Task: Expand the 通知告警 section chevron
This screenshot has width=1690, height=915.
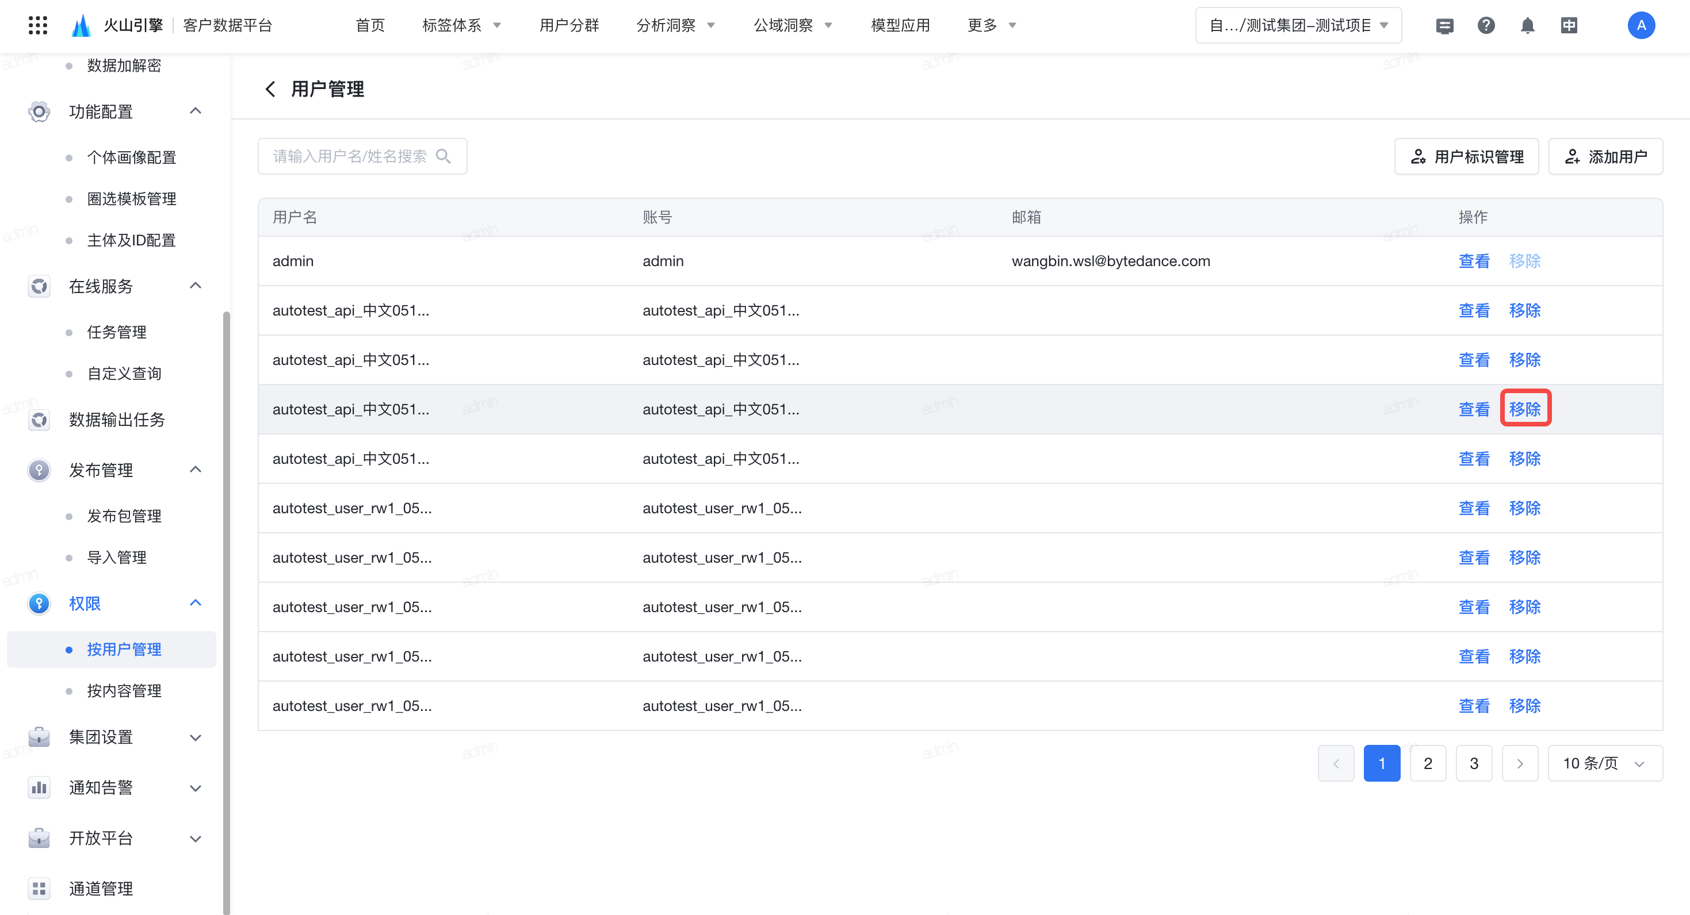Action: click(196, 788)
